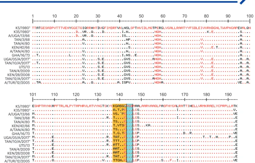
Task: Click UGA/05/A/2017 label in the 101–190 block
Action: click(x=17, y=137)
